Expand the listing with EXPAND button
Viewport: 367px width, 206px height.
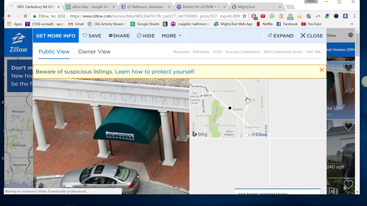click(x=281, y=36)
